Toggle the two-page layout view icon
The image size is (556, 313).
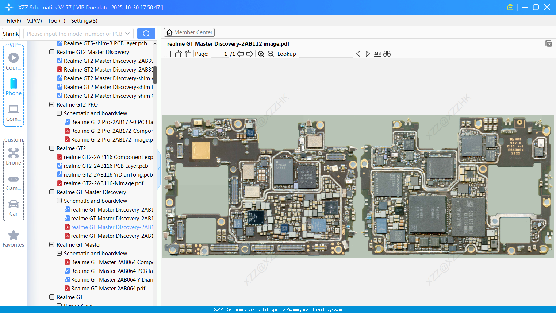click(168, 54)
